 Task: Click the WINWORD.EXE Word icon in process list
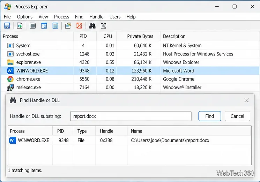10,71
